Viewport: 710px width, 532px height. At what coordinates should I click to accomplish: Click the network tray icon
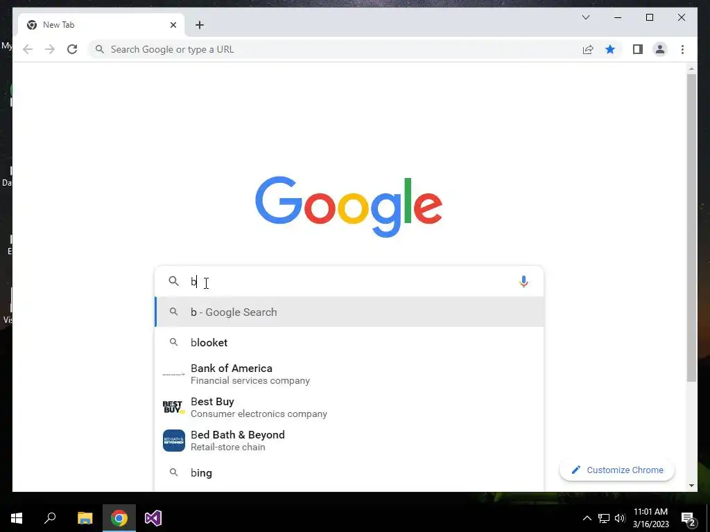click(604, 518)
